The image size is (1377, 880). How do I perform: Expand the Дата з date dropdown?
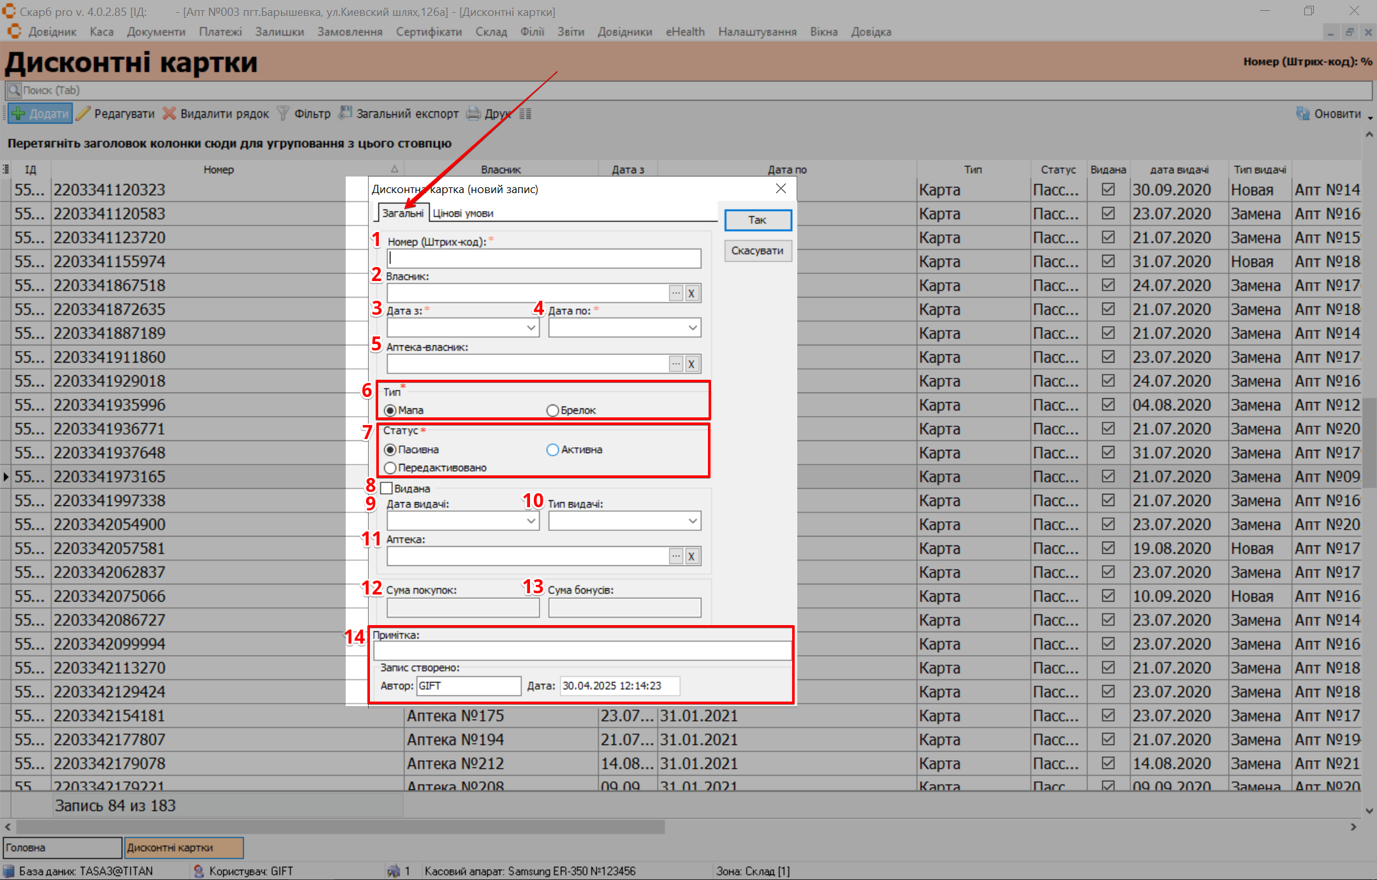531,328
